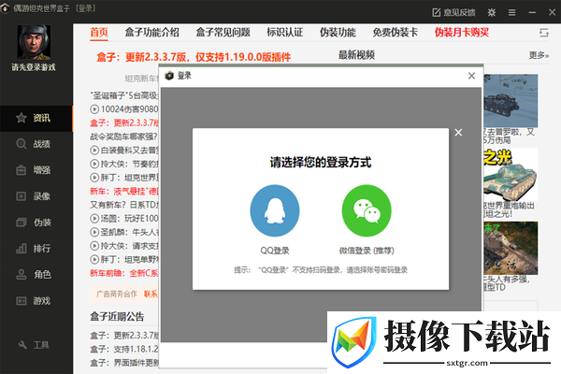Viewport: 561px width, 374px height.
Task: Click 请先登录游戏 under avatar
Action: (34, 67)
